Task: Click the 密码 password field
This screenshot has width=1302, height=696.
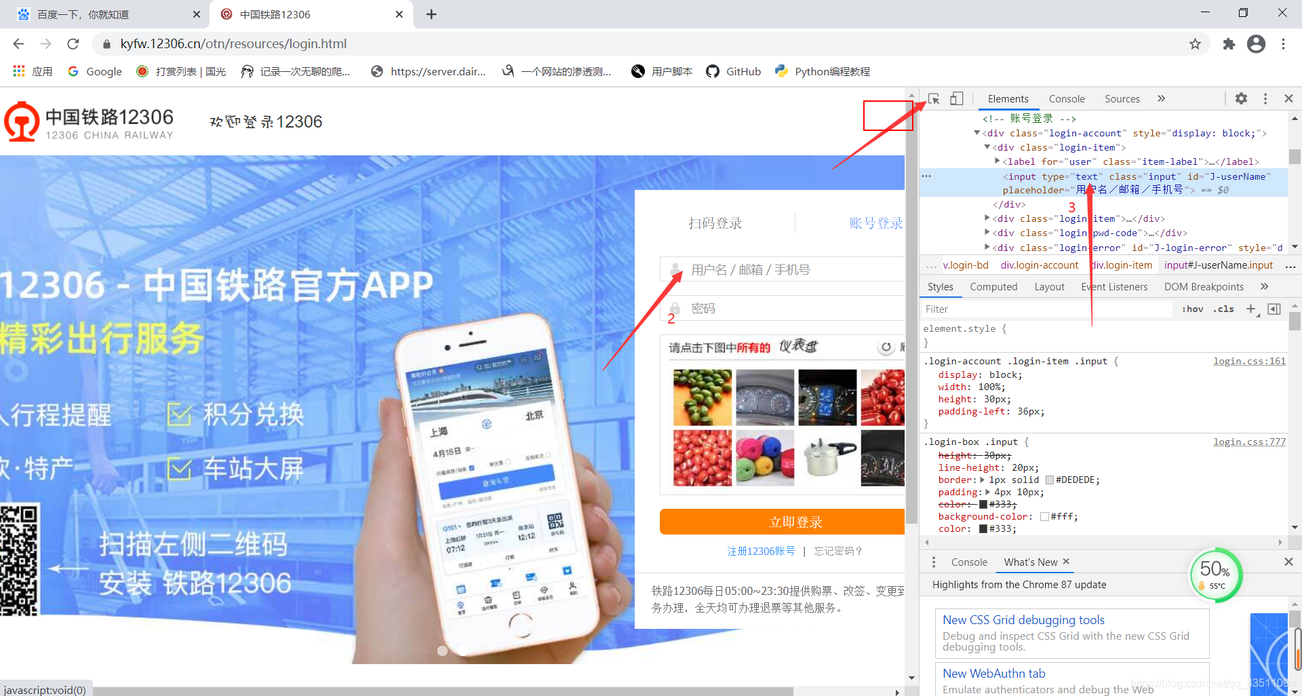Action: click(x=783, y=309)
